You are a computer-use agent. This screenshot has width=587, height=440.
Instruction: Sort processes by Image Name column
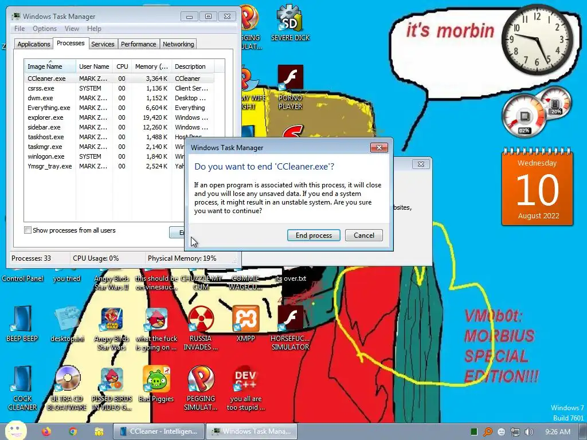click(x=50, y=66)
